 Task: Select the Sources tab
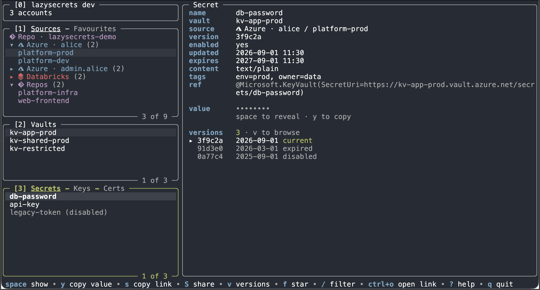[46, 29]
